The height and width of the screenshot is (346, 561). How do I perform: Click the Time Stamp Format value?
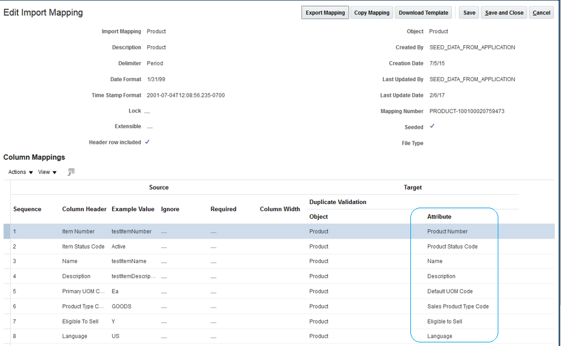click(186, 95)
